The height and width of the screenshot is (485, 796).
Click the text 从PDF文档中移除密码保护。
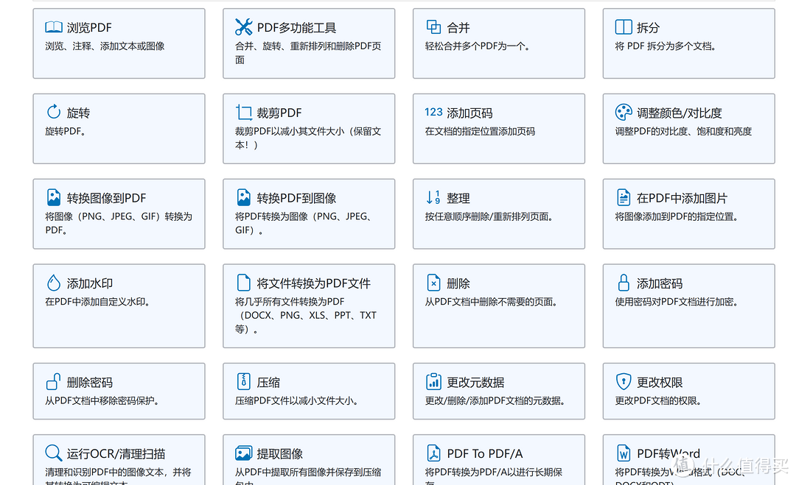pyautogui.click(x=102, y=400)
